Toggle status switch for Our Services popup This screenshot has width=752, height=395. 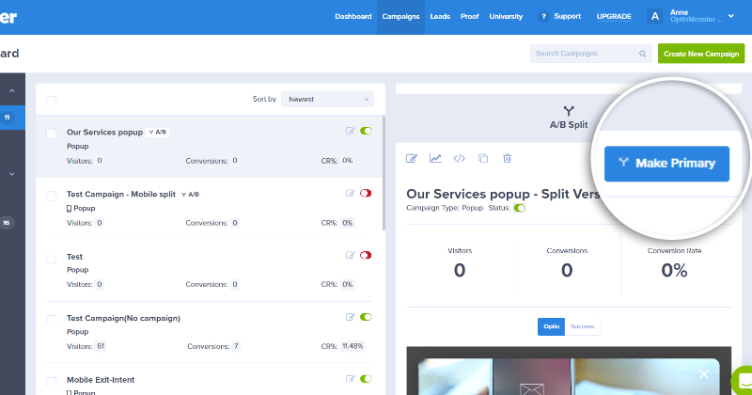pyautogui.click(x=366, y=131)
